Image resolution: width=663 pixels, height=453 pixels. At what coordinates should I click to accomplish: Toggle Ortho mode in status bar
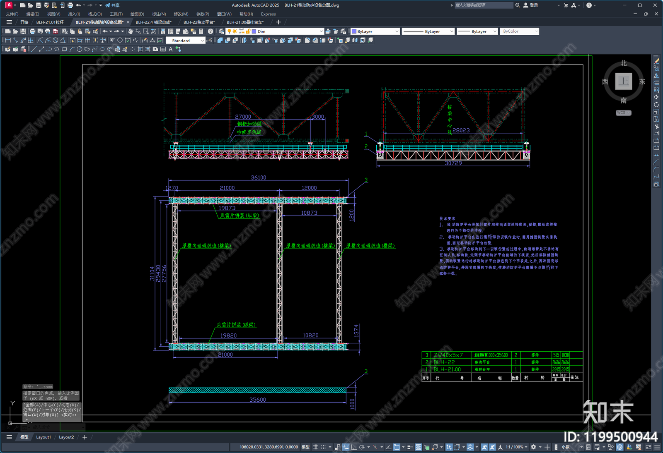pos(353,447)
